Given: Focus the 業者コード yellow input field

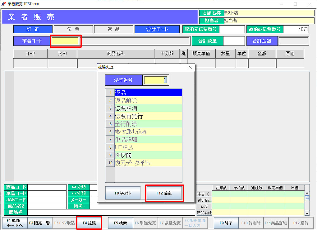Looking at the screenshot, I should point(66,41).
